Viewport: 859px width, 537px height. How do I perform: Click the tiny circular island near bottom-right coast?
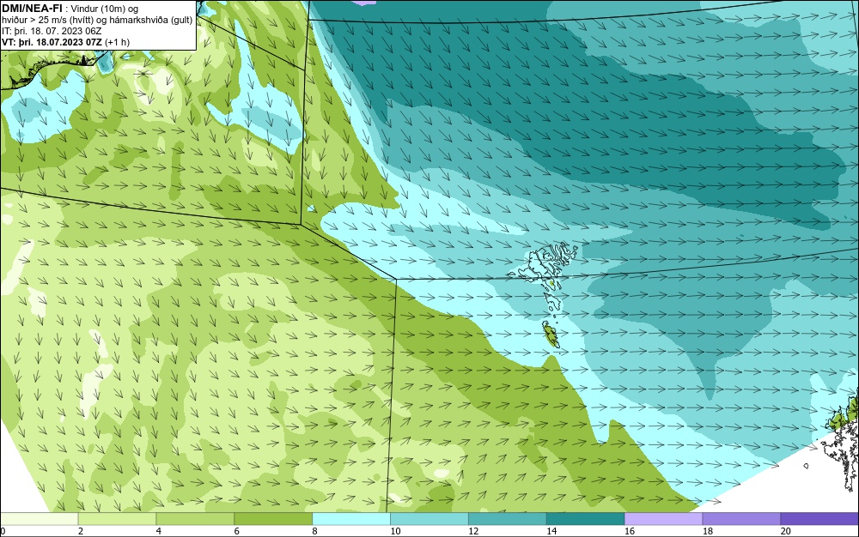(807, 466)
